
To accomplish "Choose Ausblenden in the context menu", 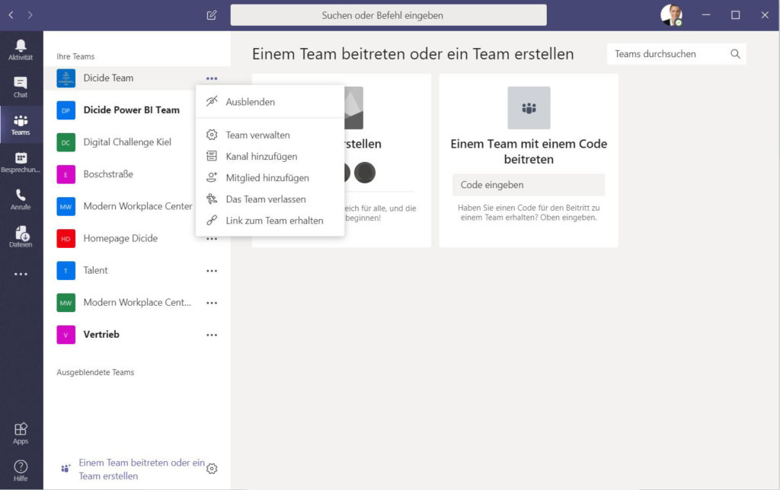I will (x=270, y=102).
